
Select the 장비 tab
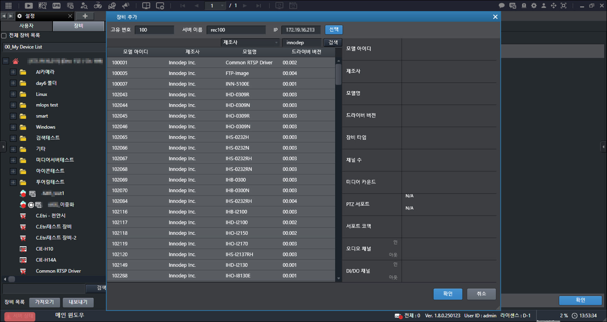coord(78,26)
